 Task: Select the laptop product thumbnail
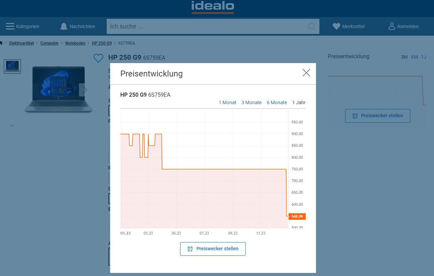coord(12,66)
